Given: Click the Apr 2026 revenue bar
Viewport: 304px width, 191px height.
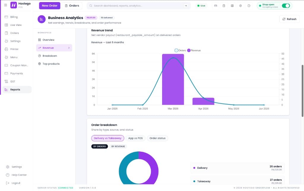Looking at the screenshot, I should (x=203, y=101).
